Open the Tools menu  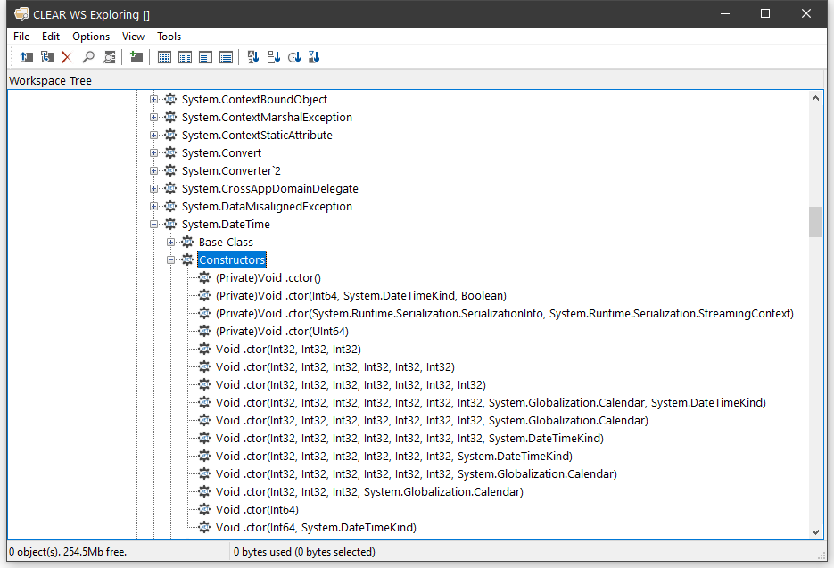click(169, 37)
